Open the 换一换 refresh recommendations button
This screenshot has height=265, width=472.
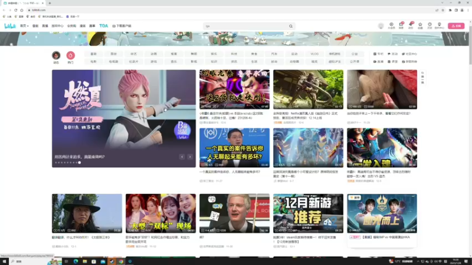pos(422,78)
